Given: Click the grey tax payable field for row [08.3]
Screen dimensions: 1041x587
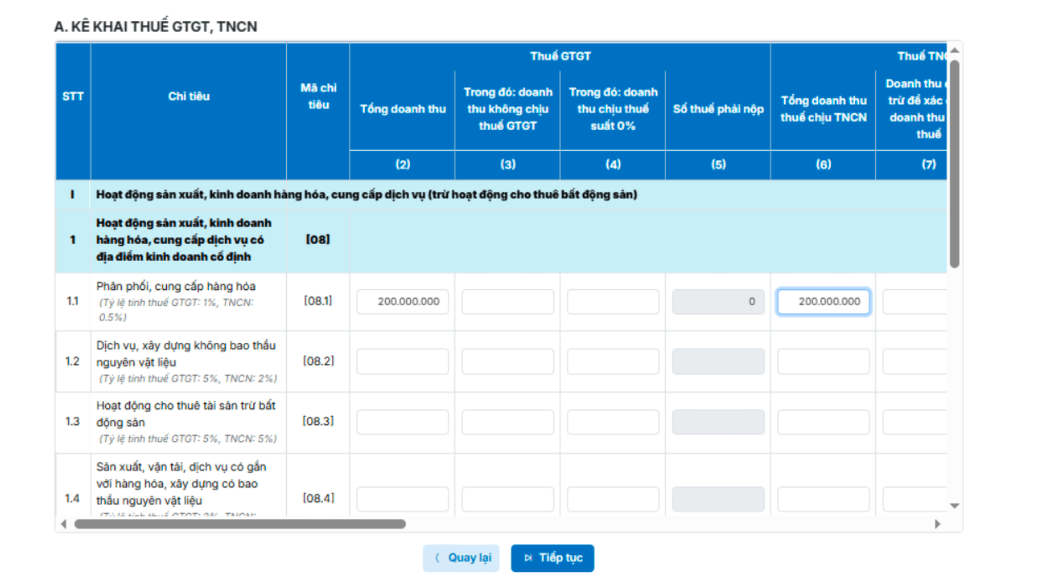Looking at the screenshot, I should (718, 422).
